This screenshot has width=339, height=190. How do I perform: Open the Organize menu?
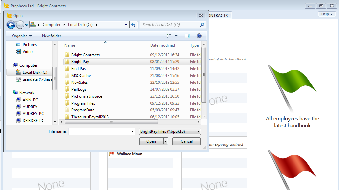pos(22,36)
